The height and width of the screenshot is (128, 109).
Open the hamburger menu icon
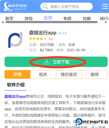tap(105, 6)
